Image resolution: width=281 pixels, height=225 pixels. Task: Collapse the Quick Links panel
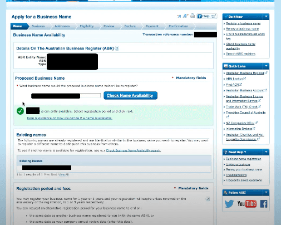[x=266, y=66]
